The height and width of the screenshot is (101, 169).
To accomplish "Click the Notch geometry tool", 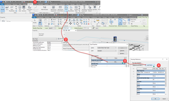I will click(54, 20).
